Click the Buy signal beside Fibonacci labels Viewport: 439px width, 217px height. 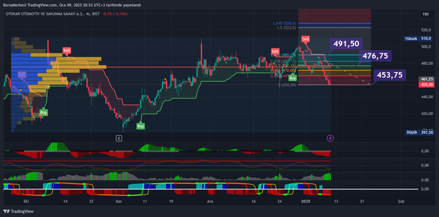293,78
